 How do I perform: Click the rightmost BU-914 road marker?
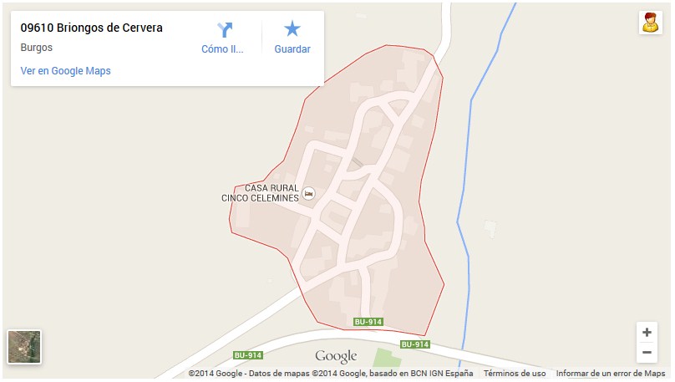415,344
